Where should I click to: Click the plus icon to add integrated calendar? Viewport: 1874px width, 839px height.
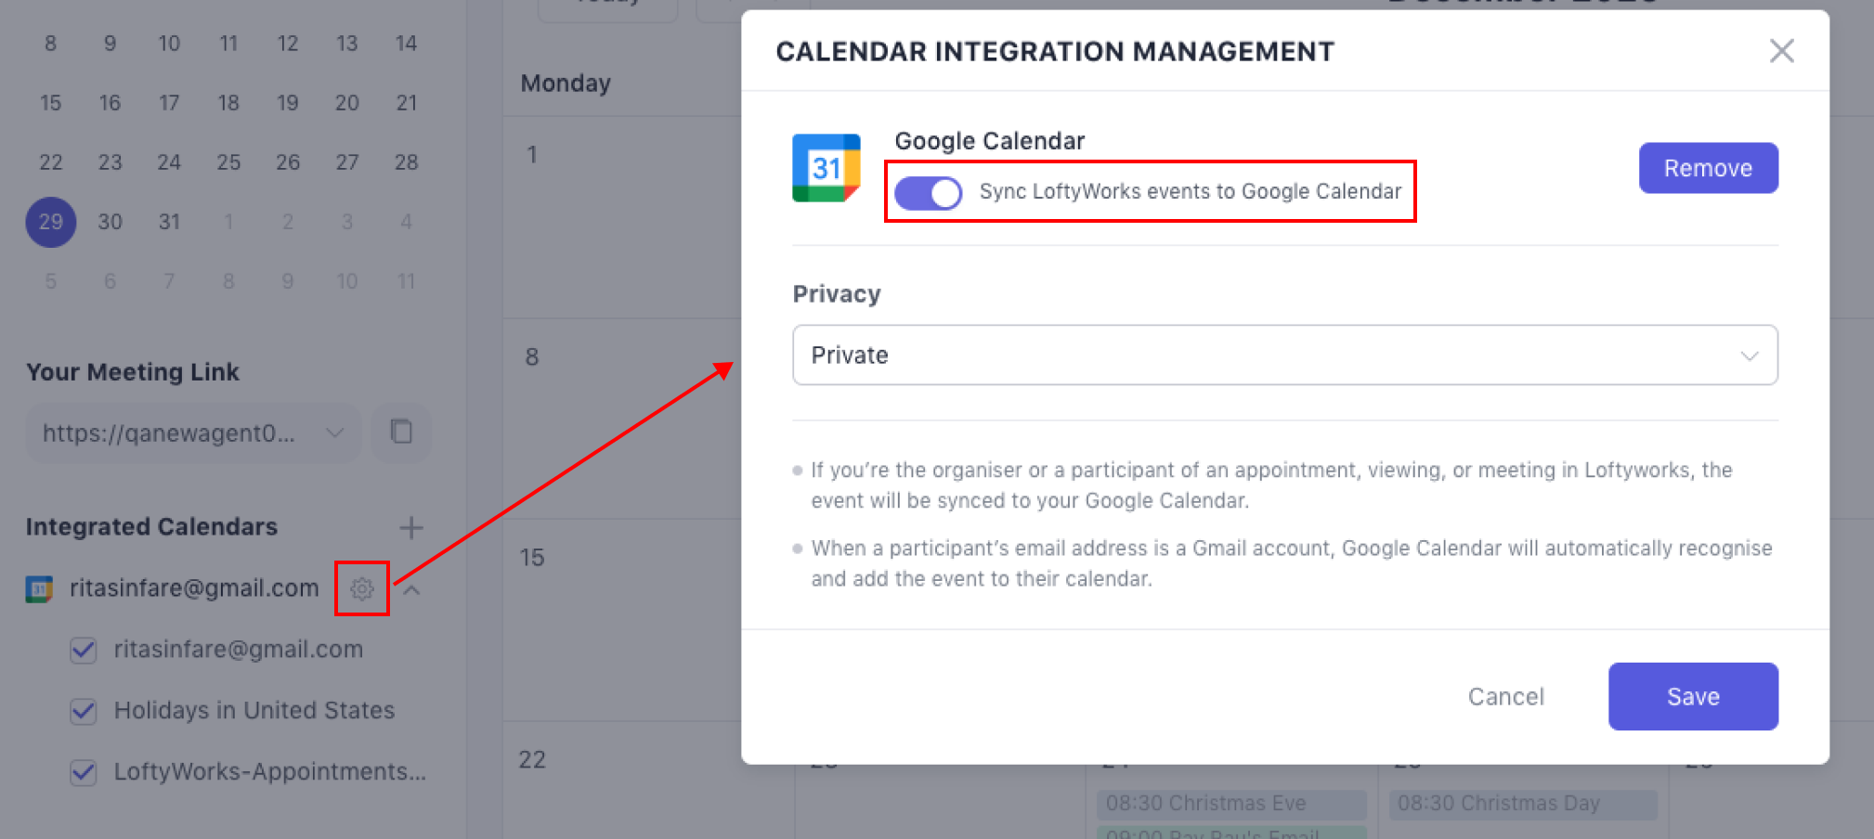point(410,527)
